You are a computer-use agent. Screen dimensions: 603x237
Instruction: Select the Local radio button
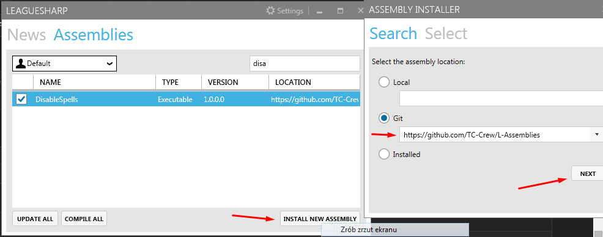[384, 82]
